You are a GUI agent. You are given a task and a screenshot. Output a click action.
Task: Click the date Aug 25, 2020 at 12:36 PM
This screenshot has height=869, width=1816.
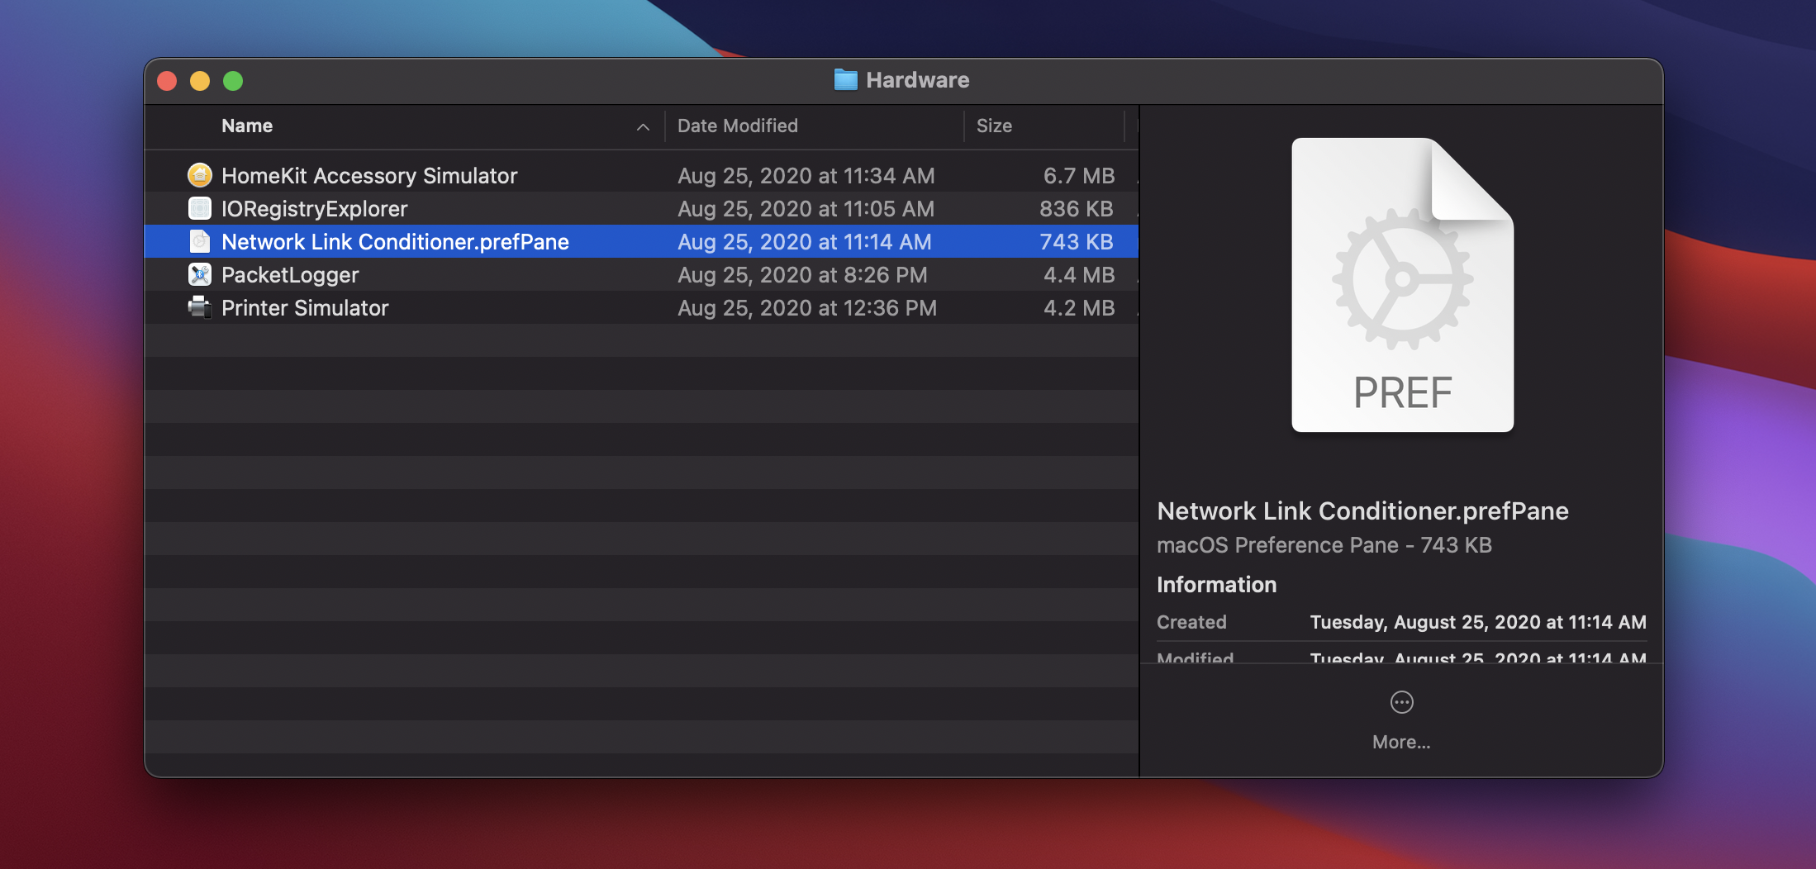[x=807, y=307]
